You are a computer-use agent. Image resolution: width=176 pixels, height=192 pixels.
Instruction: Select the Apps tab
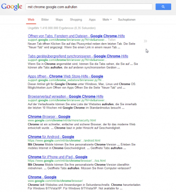pyautogui.click(x=92, y=20)
